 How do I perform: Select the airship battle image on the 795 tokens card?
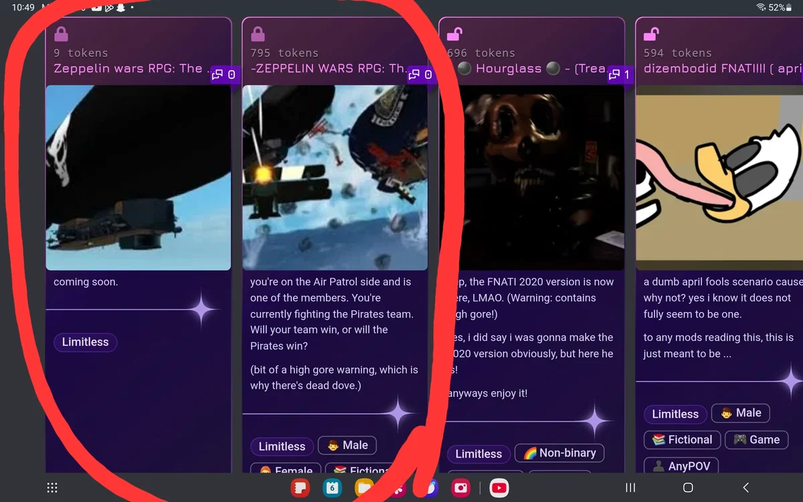tap(335, 178)
